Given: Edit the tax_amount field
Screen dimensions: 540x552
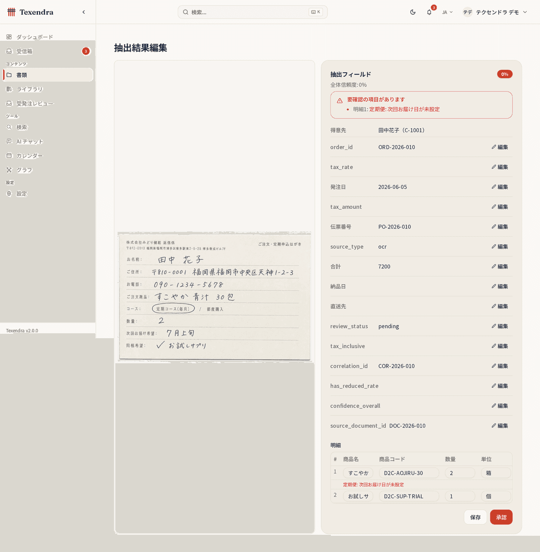Looking at the screenshot, I should click(x=500, y=206).
